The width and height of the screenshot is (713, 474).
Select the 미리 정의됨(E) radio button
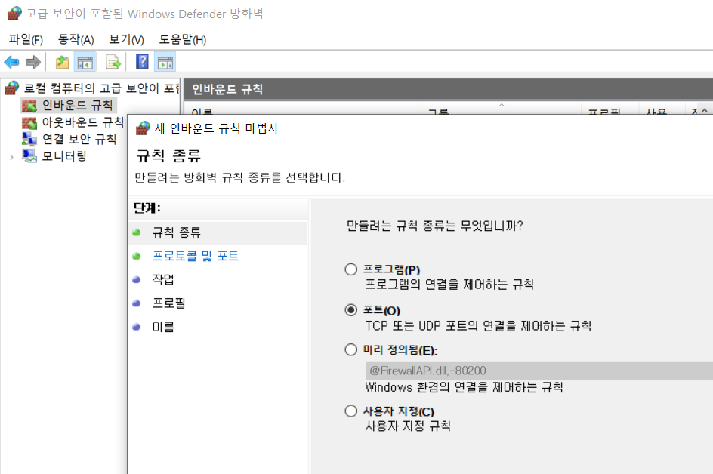coord(350,350)
